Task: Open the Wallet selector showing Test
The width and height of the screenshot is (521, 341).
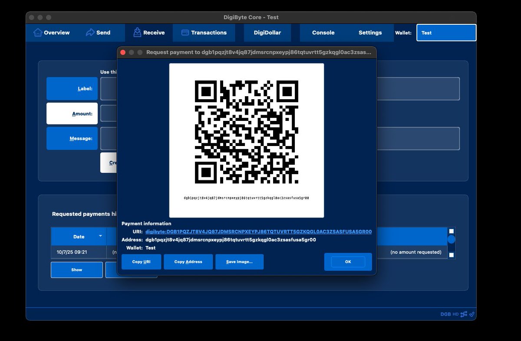Action: tap(446, 32)
